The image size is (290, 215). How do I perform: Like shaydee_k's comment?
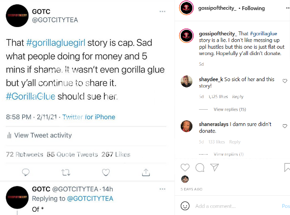click(285, 81)
